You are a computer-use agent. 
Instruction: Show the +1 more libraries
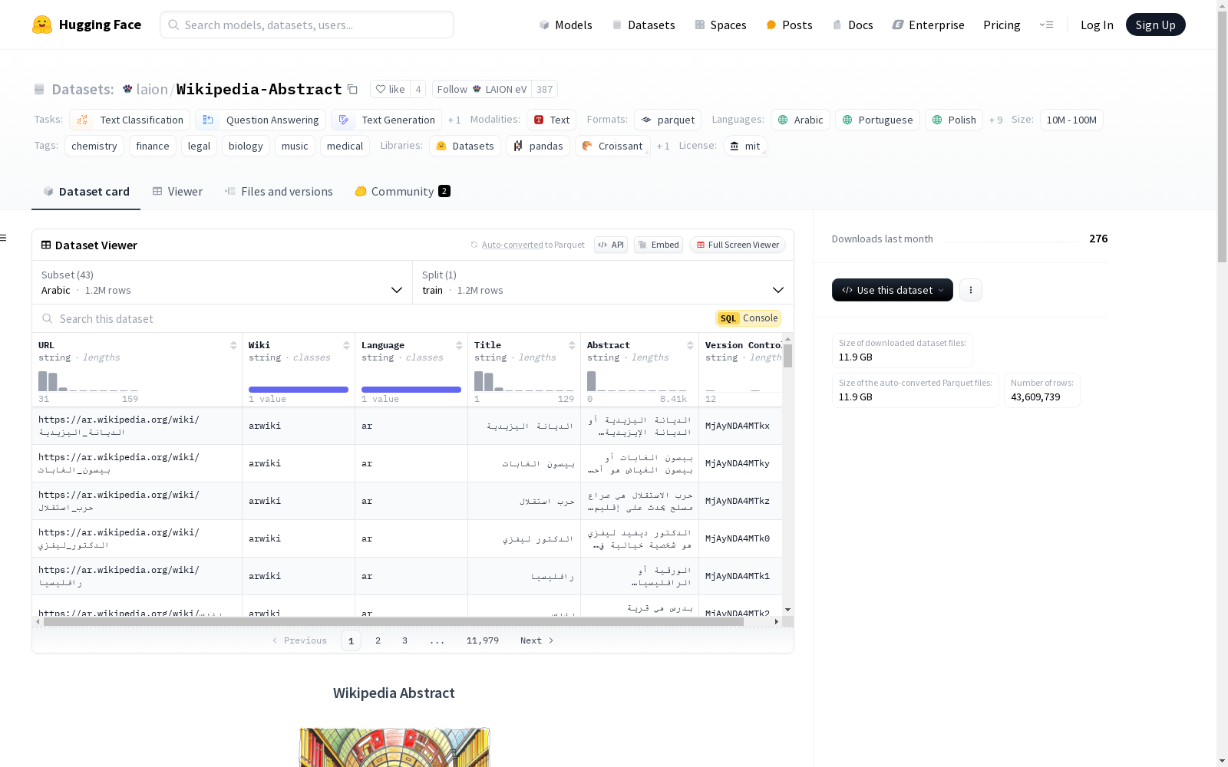click(x=663, y=146)
